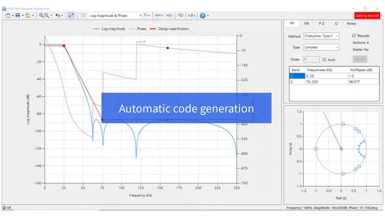Viewport: 385px width, 216px height.
Task: Switch to the IIR tab
Action: (292, 23)
